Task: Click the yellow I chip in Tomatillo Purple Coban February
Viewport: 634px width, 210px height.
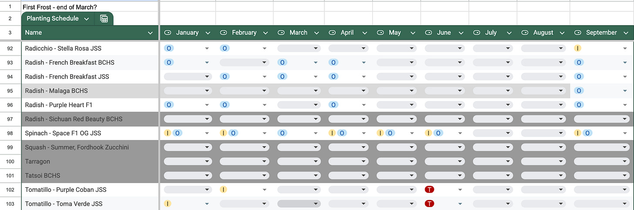Action: point(223,190)
